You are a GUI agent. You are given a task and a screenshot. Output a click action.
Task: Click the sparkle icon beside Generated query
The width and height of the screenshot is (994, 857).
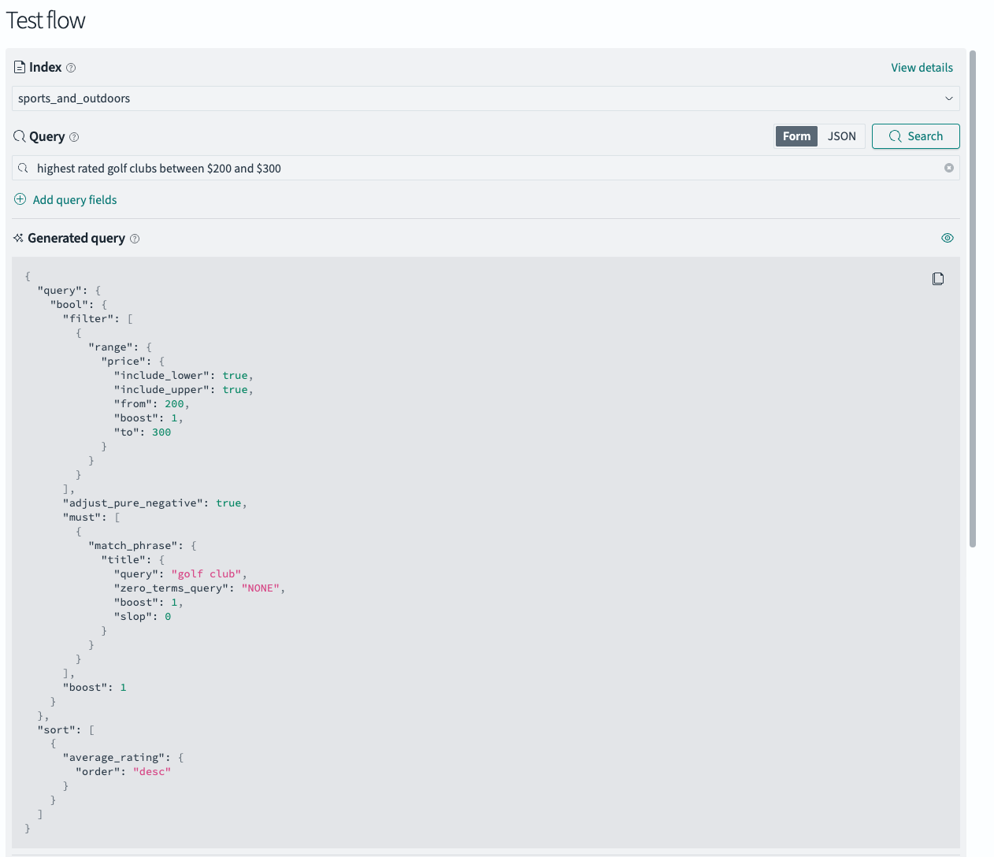[17, 238]
